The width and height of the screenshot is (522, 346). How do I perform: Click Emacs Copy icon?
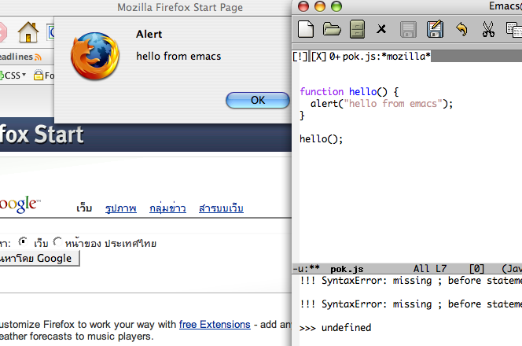click(514, 30)
